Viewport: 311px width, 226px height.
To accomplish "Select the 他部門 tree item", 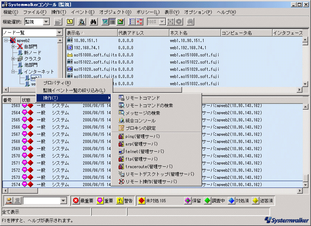I will tap(31, 65).
